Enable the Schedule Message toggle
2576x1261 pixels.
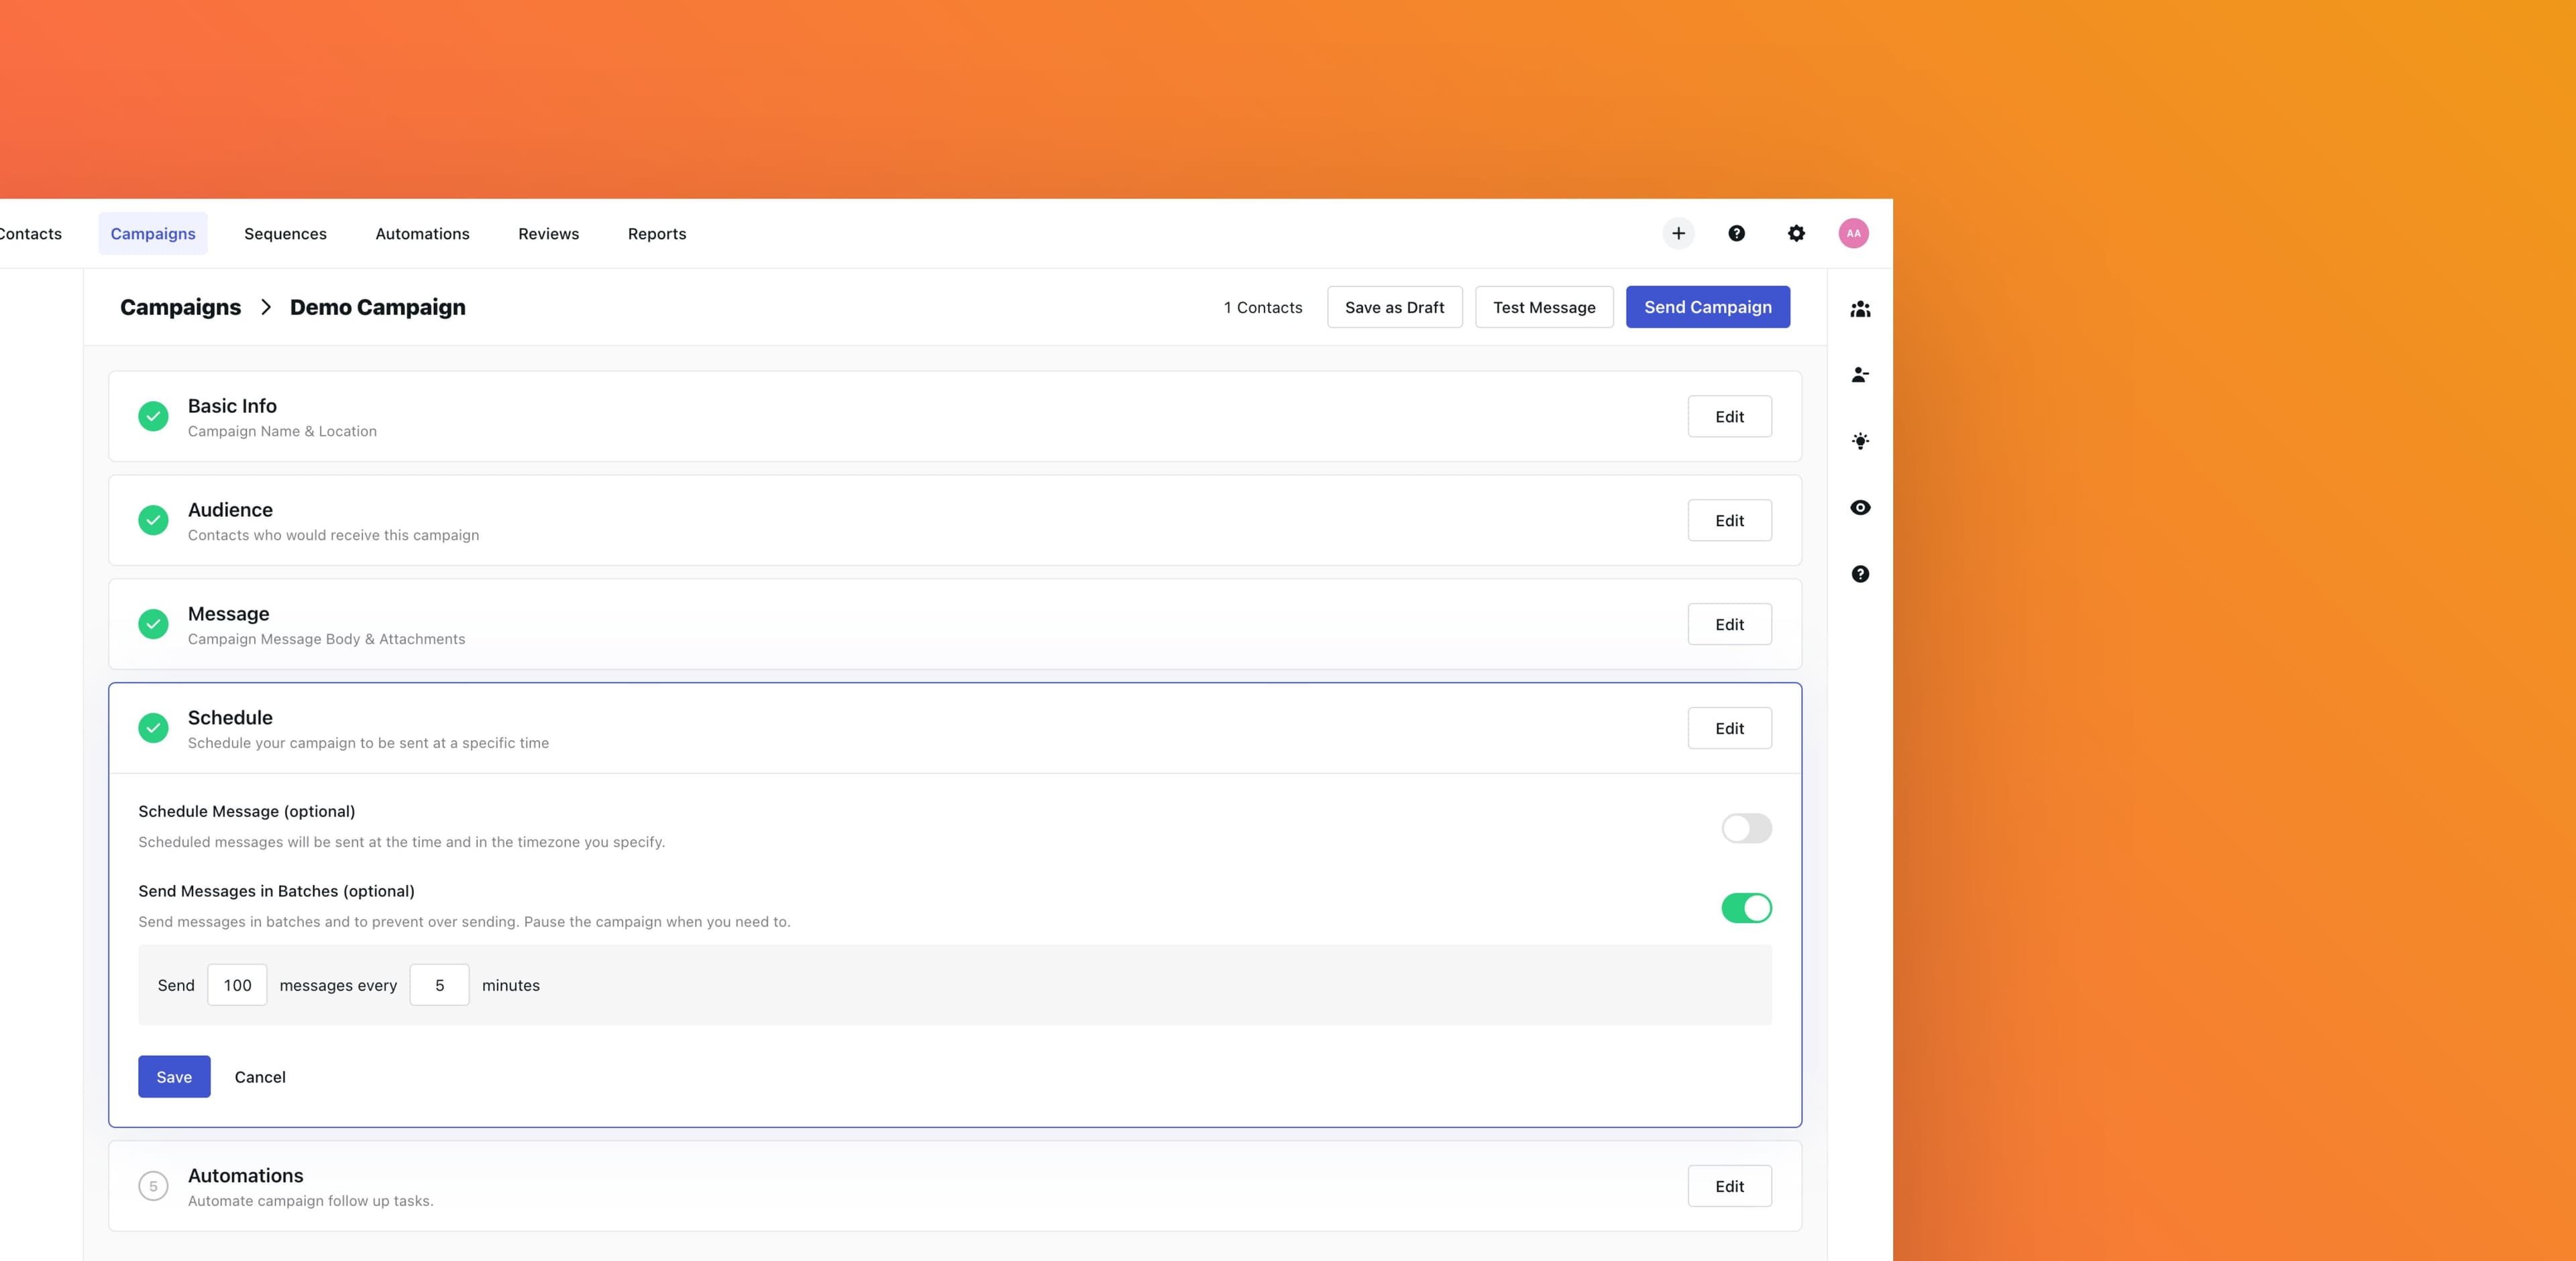click(1746, 829)
